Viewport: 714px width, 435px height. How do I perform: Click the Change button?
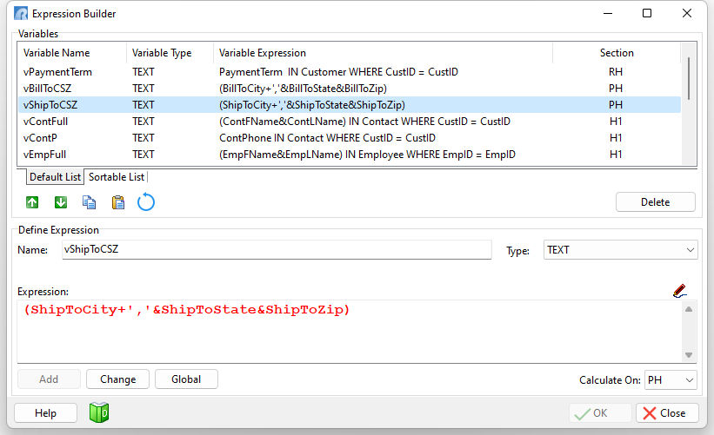(118, 379)
